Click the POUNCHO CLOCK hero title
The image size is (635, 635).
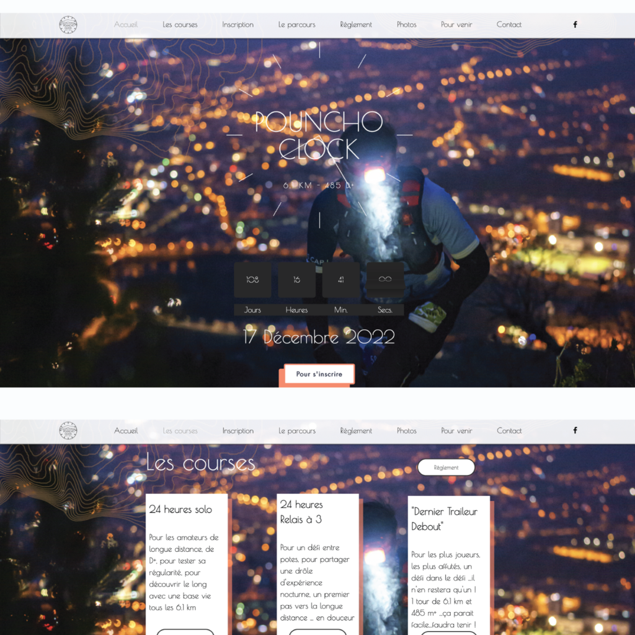coord(319,135)
